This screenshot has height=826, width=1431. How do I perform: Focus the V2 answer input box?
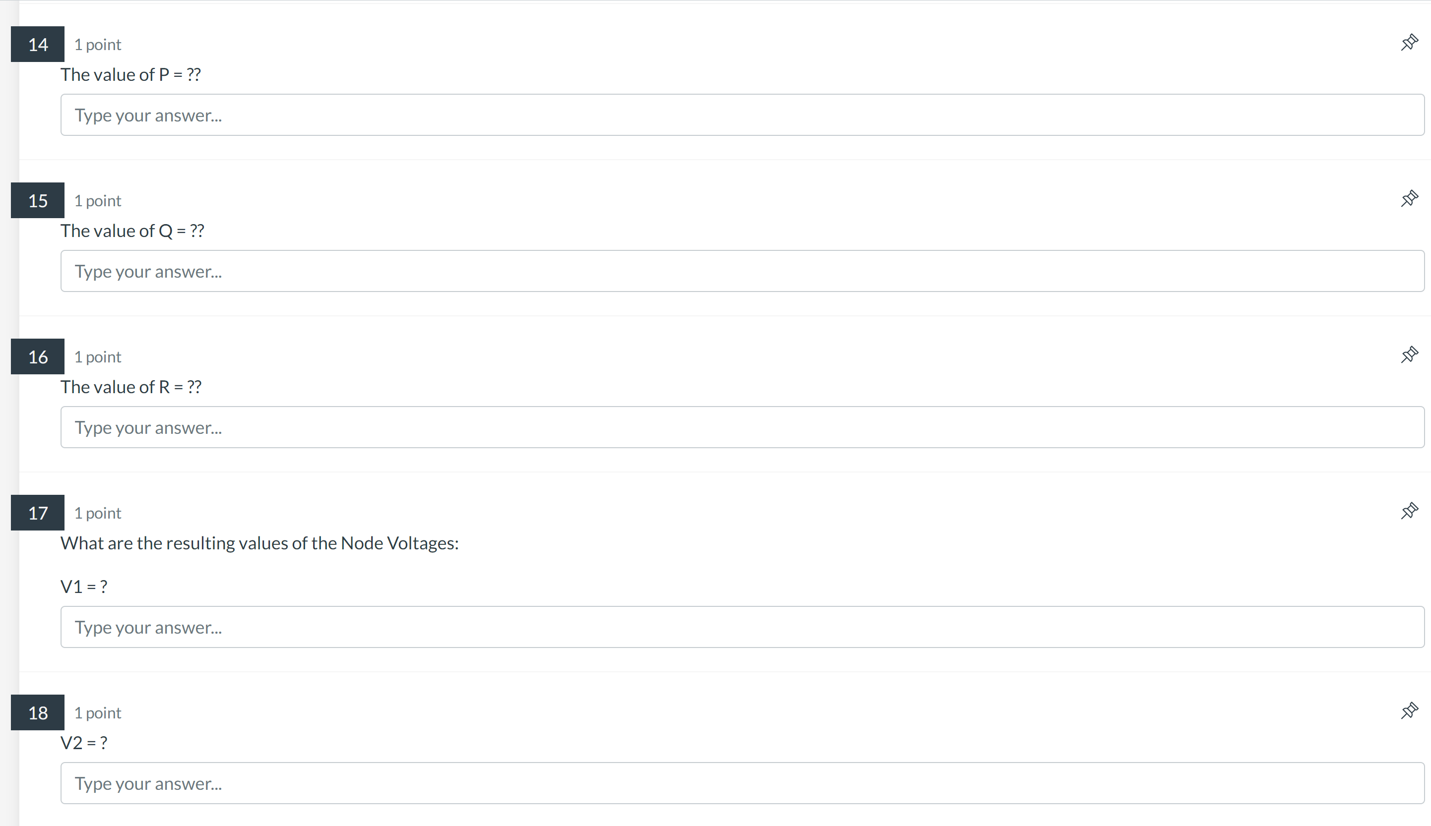pyautogui.click(x=742, y=783)
